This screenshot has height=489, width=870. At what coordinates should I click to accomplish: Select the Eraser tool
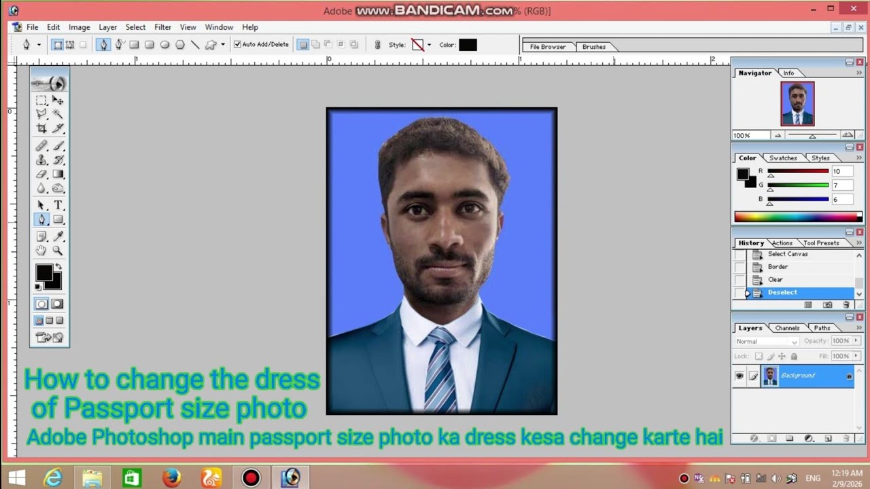pyautogui.click(x=41, y=174)
